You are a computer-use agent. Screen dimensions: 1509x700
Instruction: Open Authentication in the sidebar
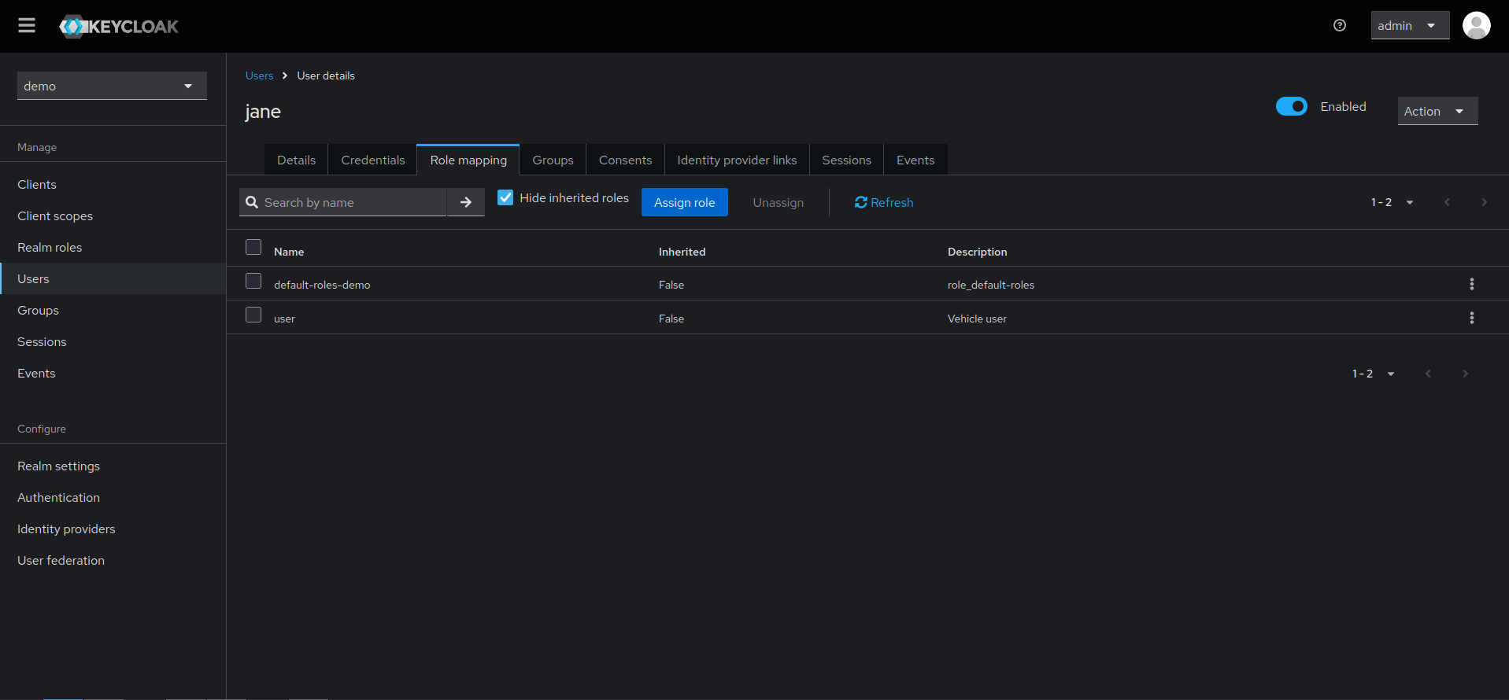point(113,497)
